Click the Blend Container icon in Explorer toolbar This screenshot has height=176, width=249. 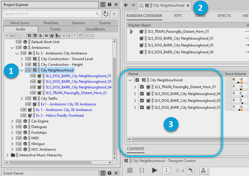click(46, 35)
